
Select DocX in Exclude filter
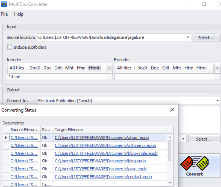[142, 68]
